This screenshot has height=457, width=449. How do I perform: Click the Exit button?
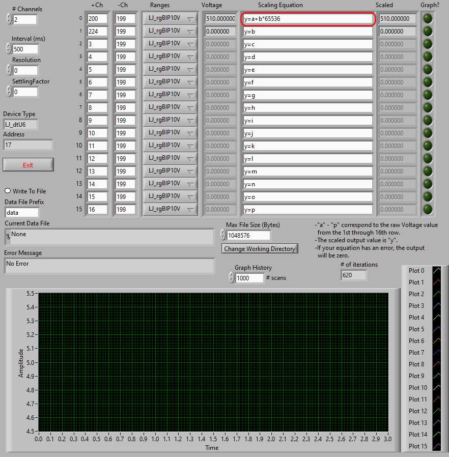28,164
